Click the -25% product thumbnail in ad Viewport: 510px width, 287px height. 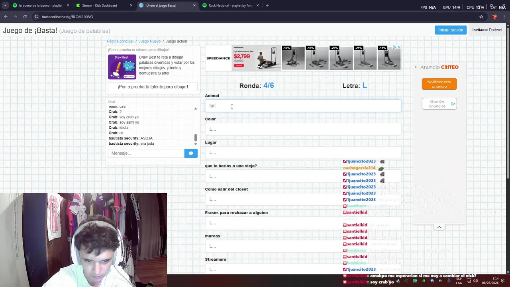pyautogui.click(x=341, y=58)
